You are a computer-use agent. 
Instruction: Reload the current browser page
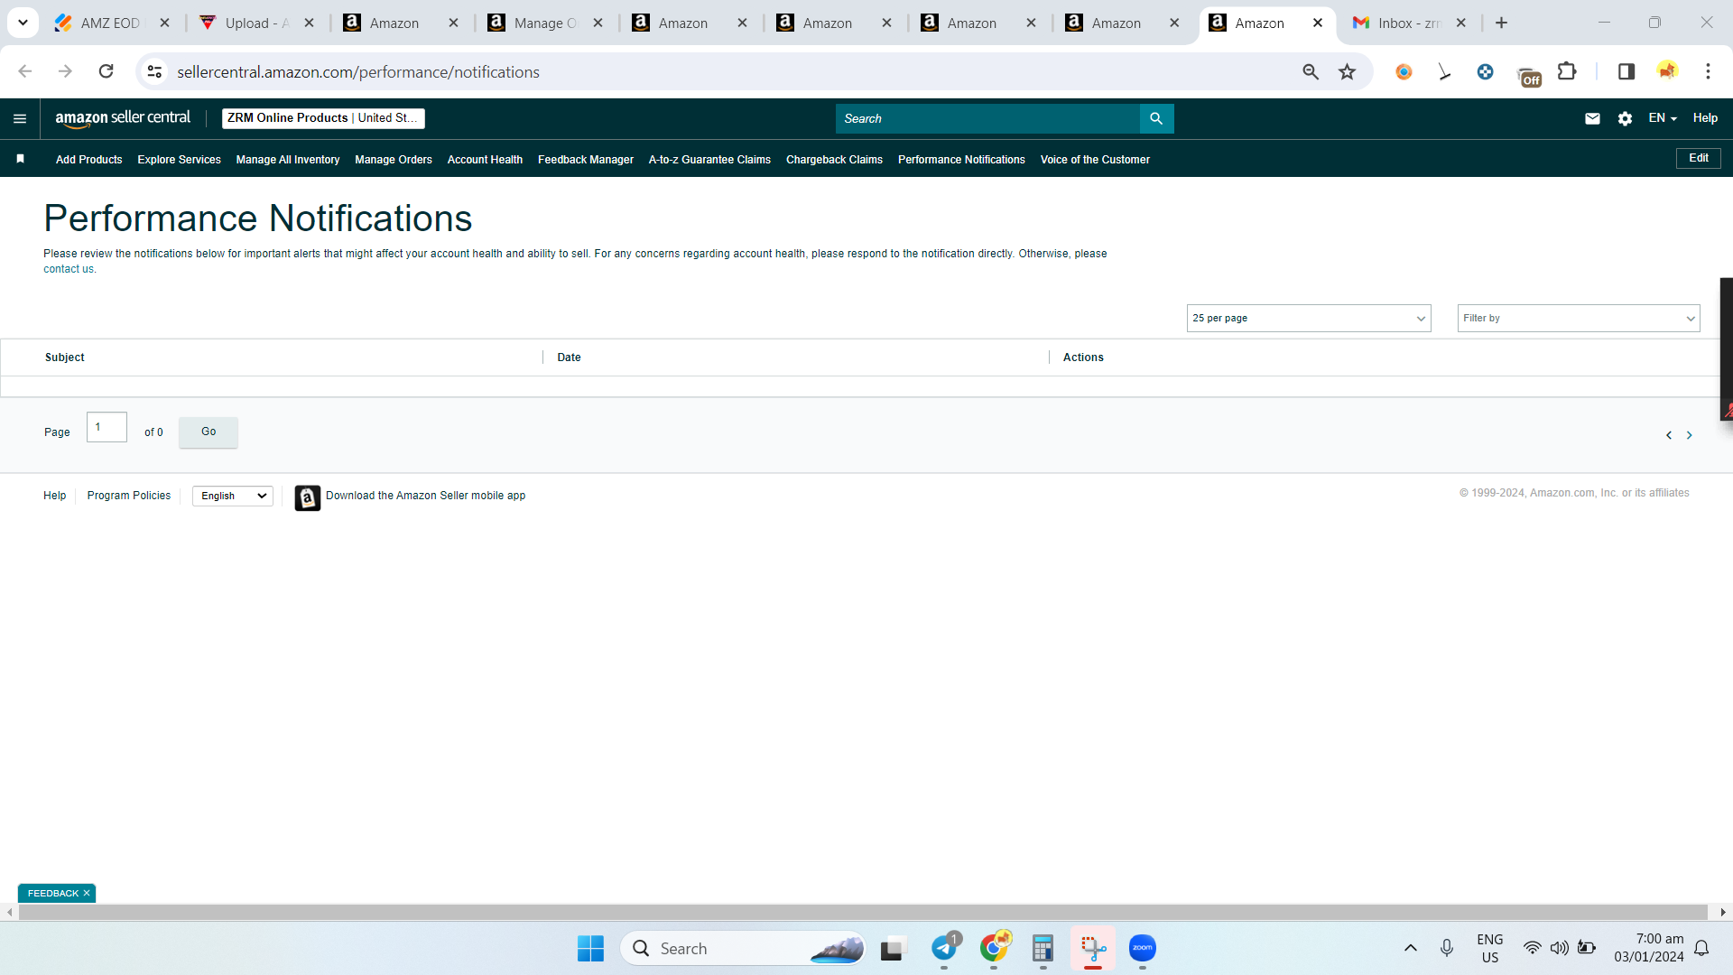(x=106, y=71)
